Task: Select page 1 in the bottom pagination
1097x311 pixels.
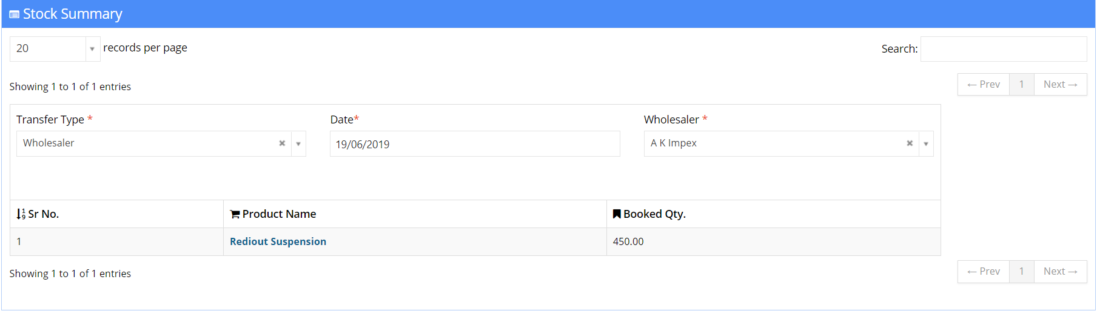Action: click(1022, 272)
